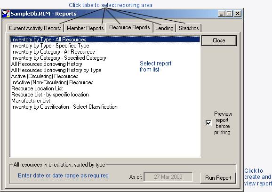The image size is (272, 192).
Task: Select Inventory by Category - All Resources
Action: coord(105,52)
